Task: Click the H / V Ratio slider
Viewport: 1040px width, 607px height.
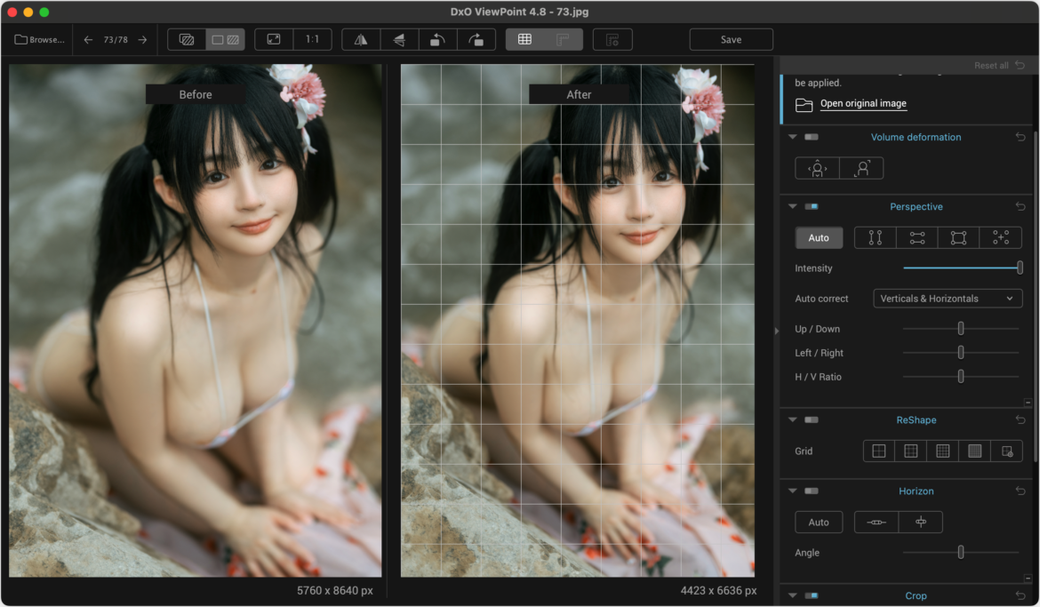Action: point(960,377)
